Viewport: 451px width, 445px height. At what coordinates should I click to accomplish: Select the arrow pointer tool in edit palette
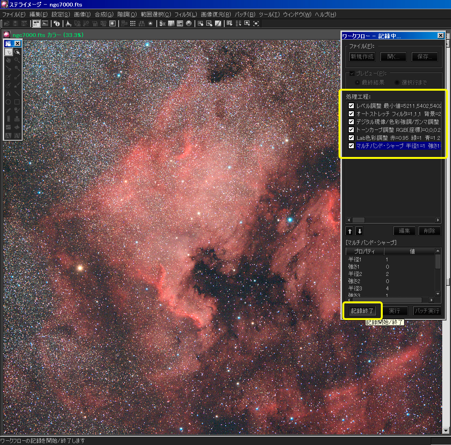(x=8, y=52)
